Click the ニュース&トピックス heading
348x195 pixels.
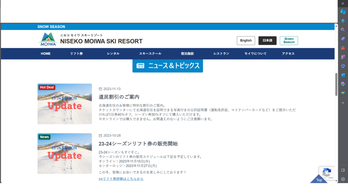tap(168, 66)
